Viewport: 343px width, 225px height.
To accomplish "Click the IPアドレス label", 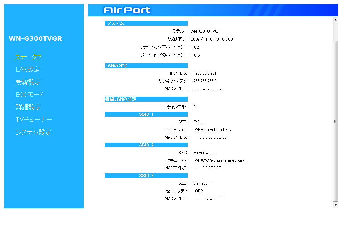I will pos(178,73).
